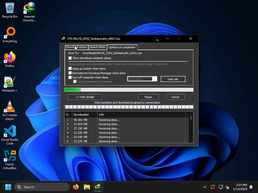Open the Recycle Bin desktop icon

coord(10,10)
